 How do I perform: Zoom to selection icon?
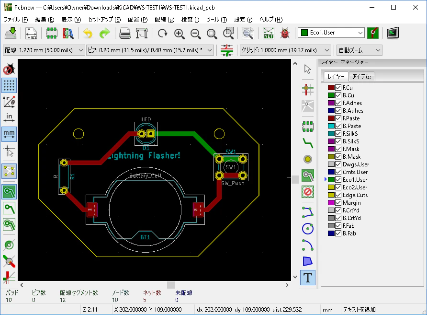(228, 33)
